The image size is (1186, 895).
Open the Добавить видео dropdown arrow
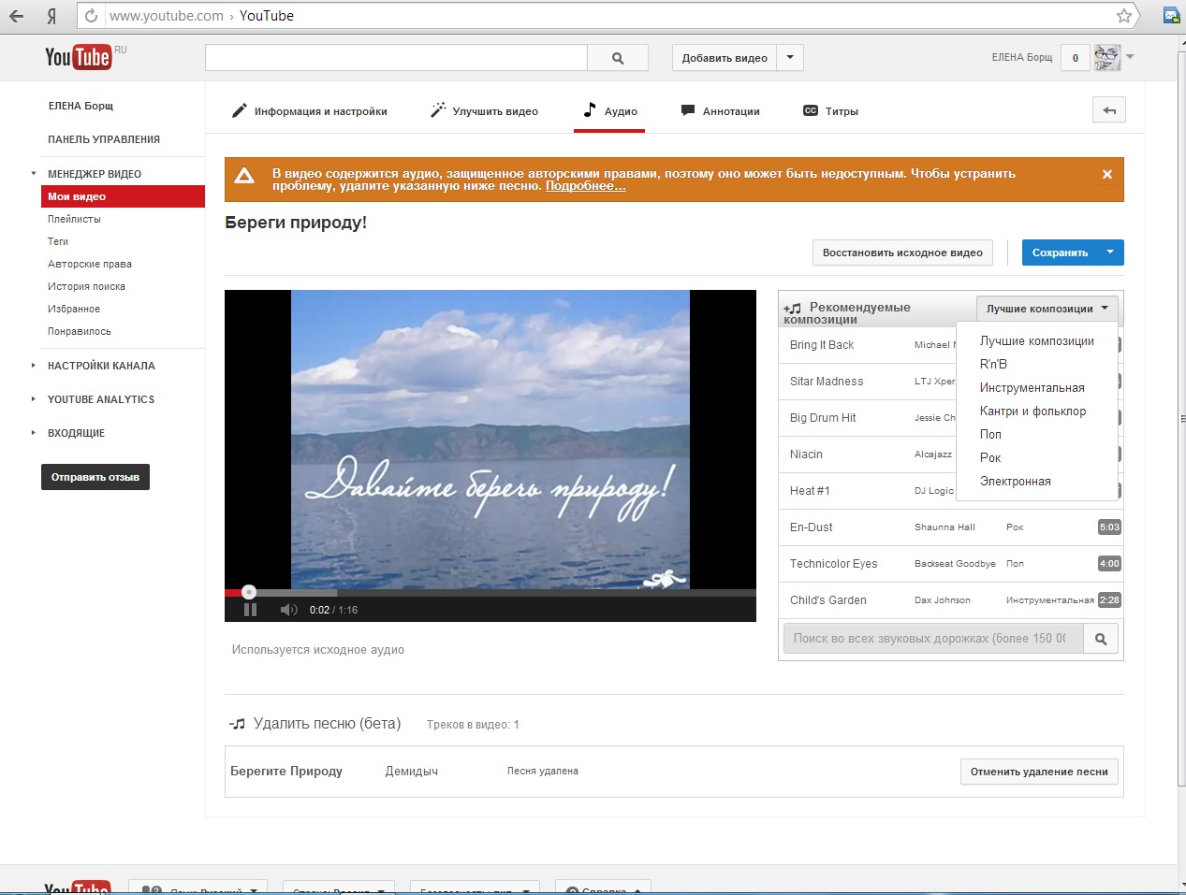(790, 58)
